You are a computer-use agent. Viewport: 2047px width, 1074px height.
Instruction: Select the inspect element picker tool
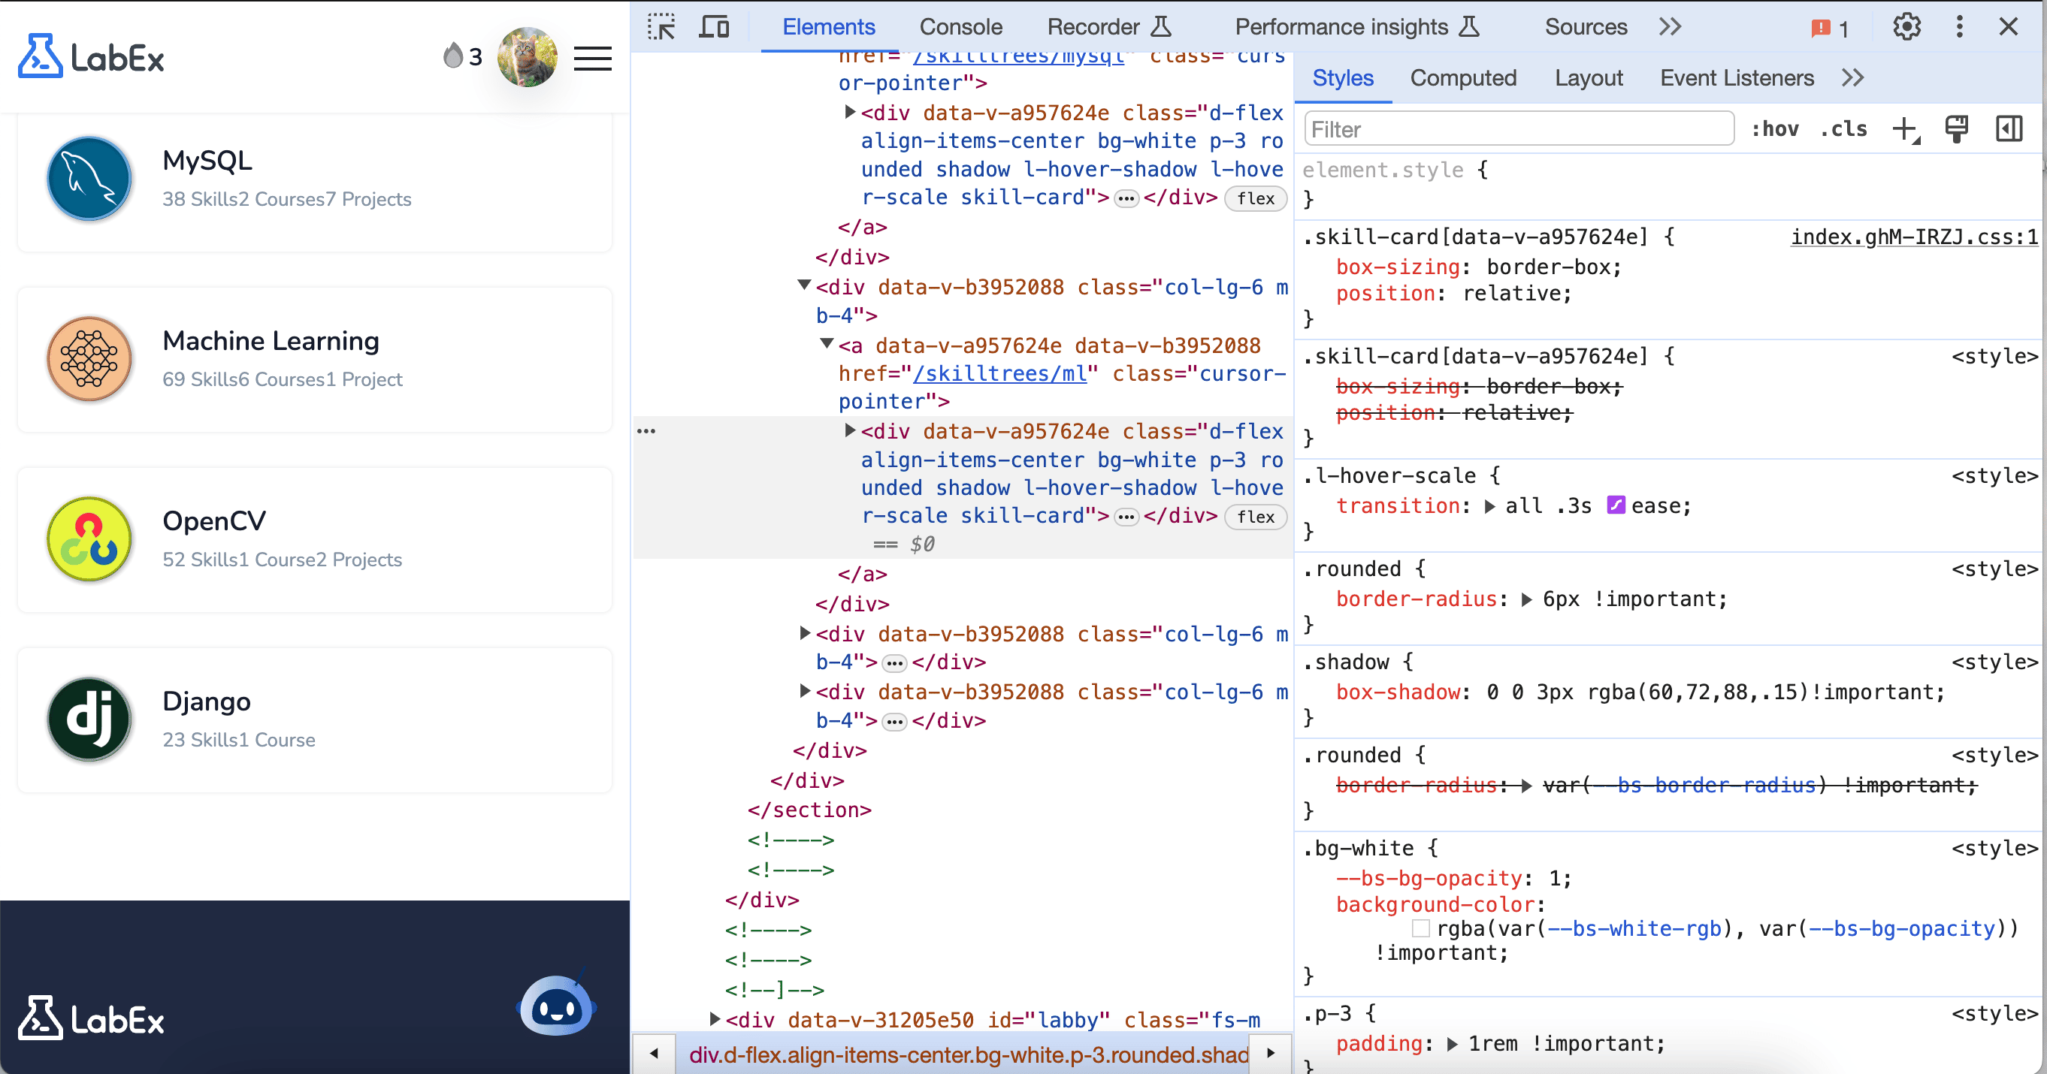coord(662,26)
